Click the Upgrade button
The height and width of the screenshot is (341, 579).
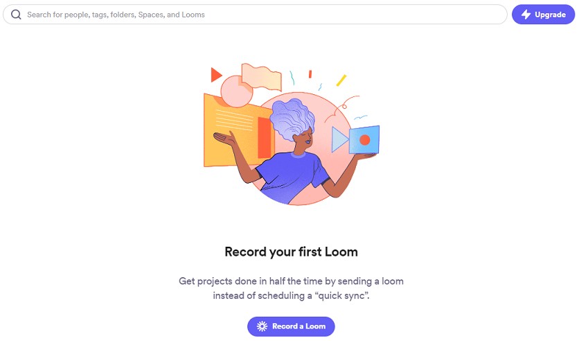click(x=543, y=15)
